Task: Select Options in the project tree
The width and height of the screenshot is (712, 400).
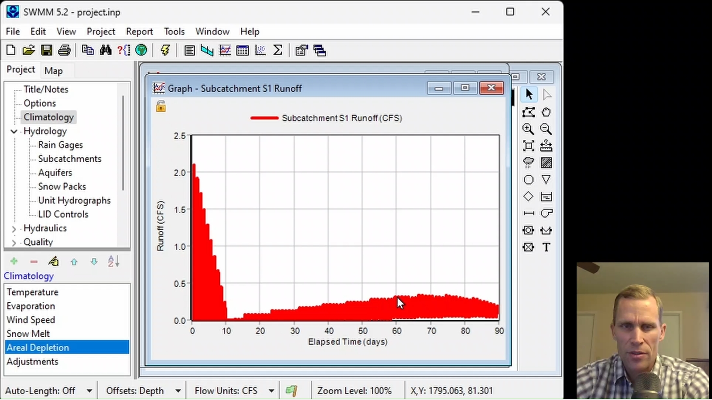Action: [x=40, y=103]
